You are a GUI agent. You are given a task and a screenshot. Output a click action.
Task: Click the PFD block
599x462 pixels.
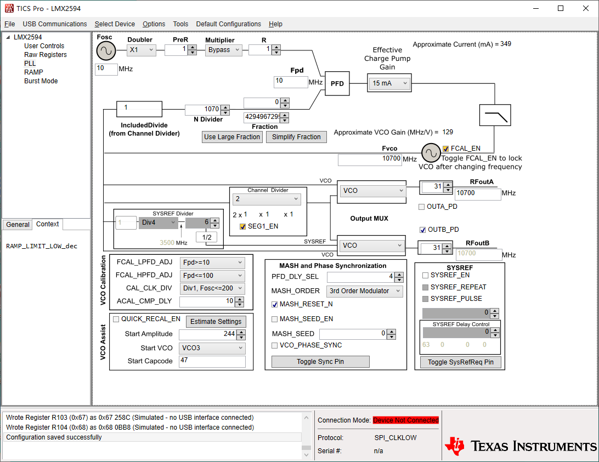(337, 83)
